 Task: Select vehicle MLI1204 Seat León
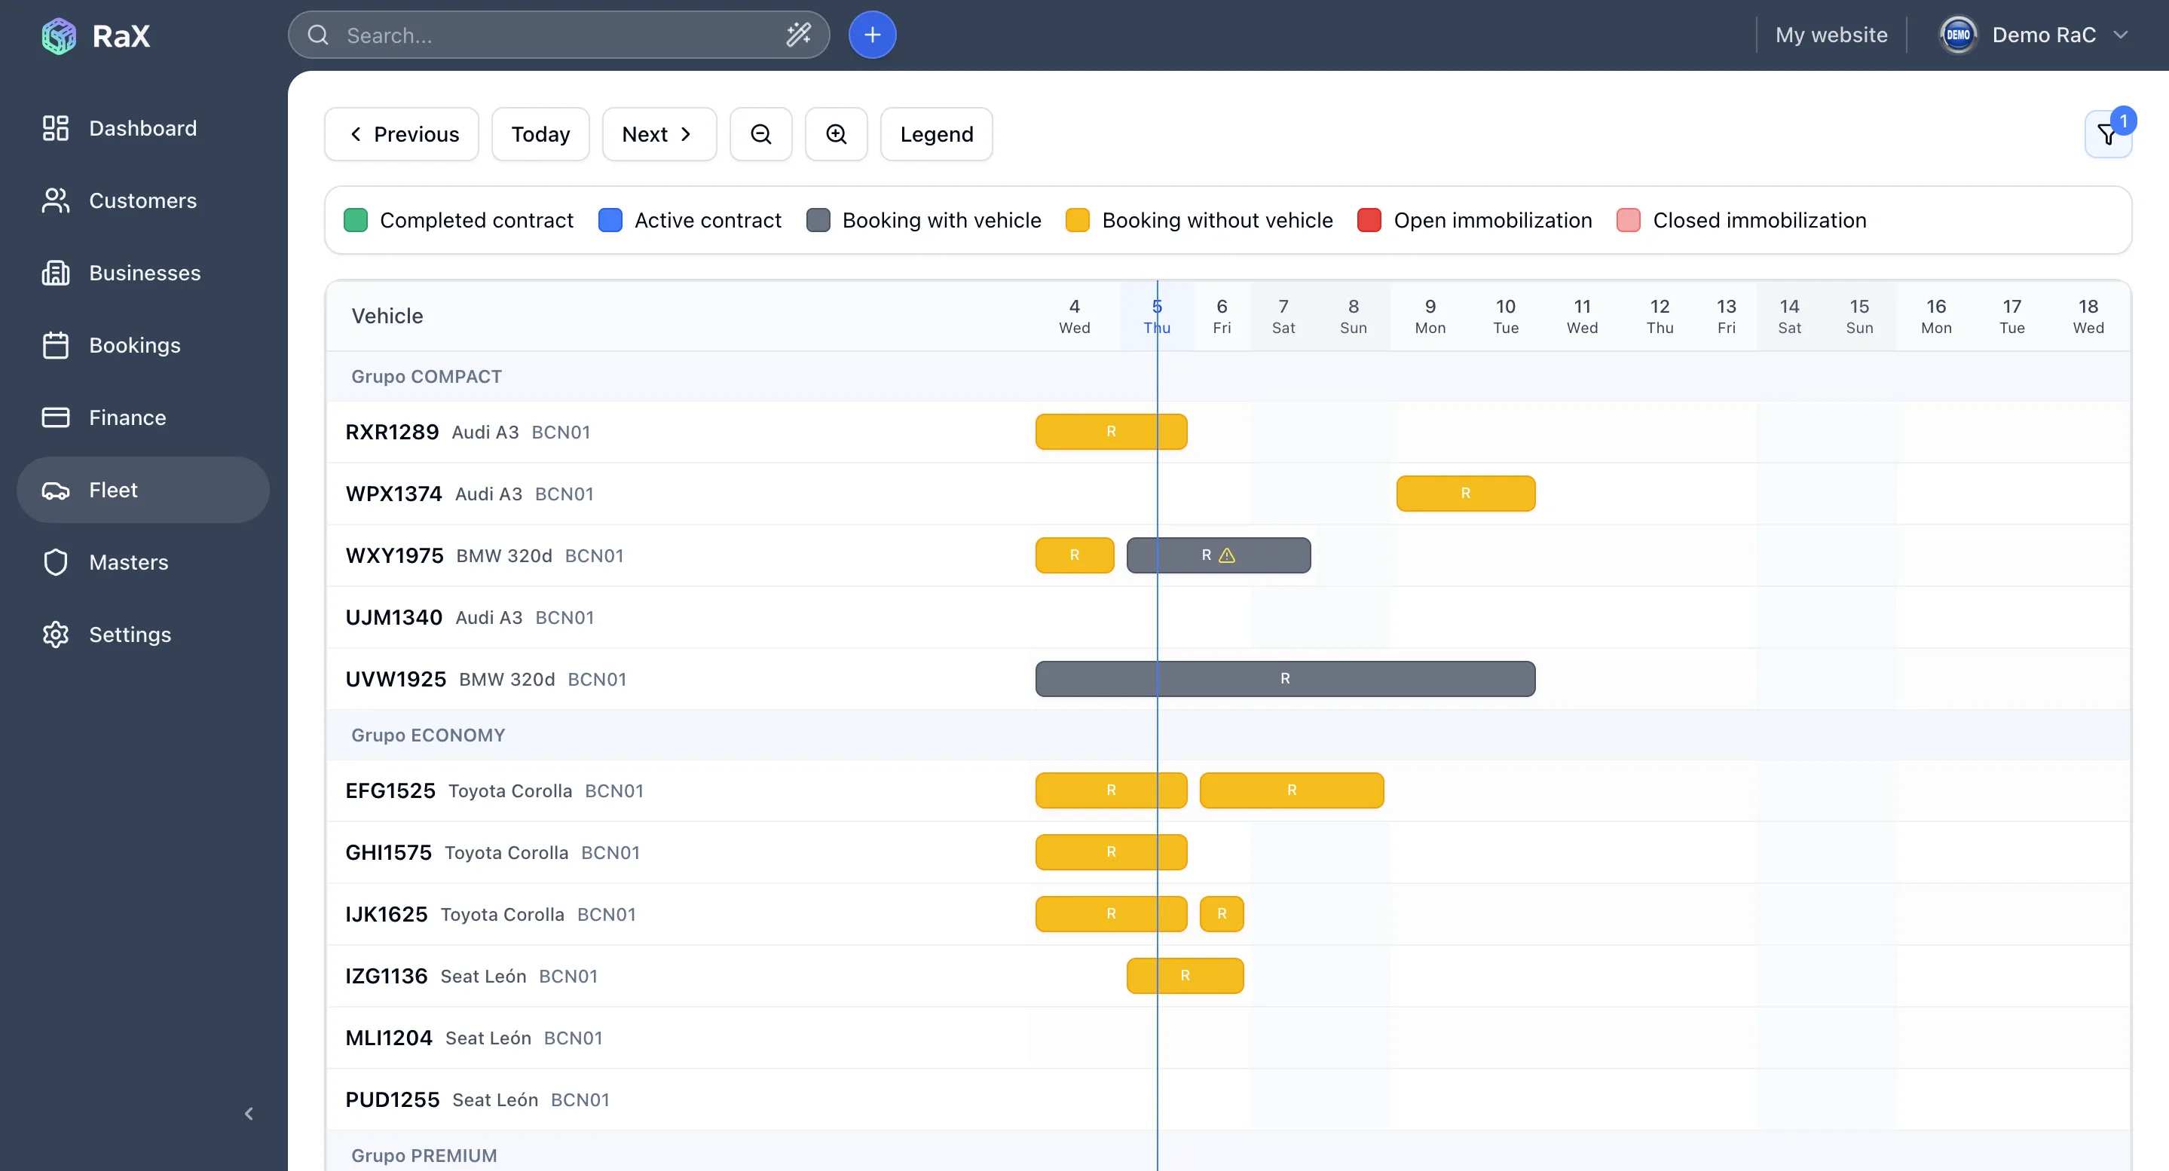click(x=474, y=1038)
